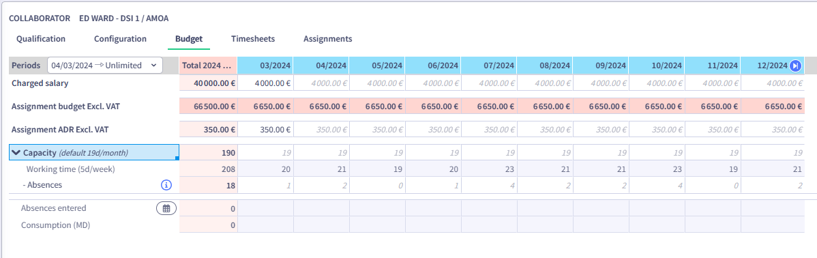Click the 06/2024 Assignment budget cell
This screenshot has width=817, height=258.
click(434, 106)
